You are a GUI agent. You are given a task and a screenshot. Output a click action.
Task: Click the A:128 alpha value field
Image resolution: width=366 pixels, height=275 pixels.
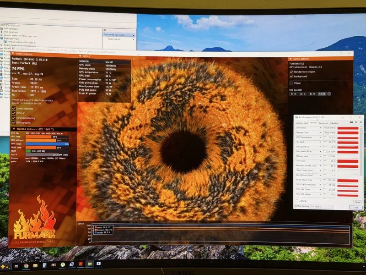[x=322, y=94]
